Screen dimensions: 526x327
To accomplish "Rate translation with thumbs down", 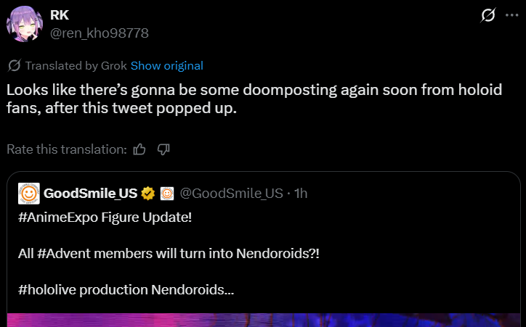I will [163, 149].
